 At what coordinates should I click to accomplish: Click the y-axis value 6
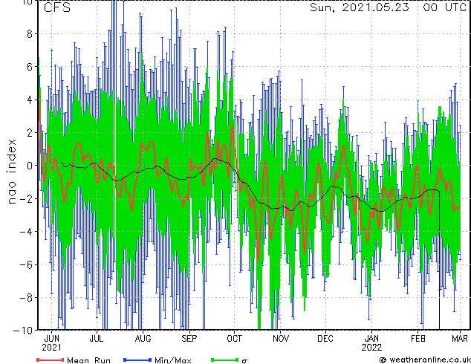click(x=30, y=67)
